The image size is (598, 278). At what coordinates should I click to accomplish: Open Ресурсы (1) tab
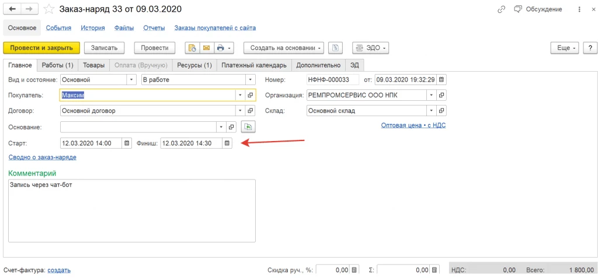pyautogui.click(x=194, y=65)
